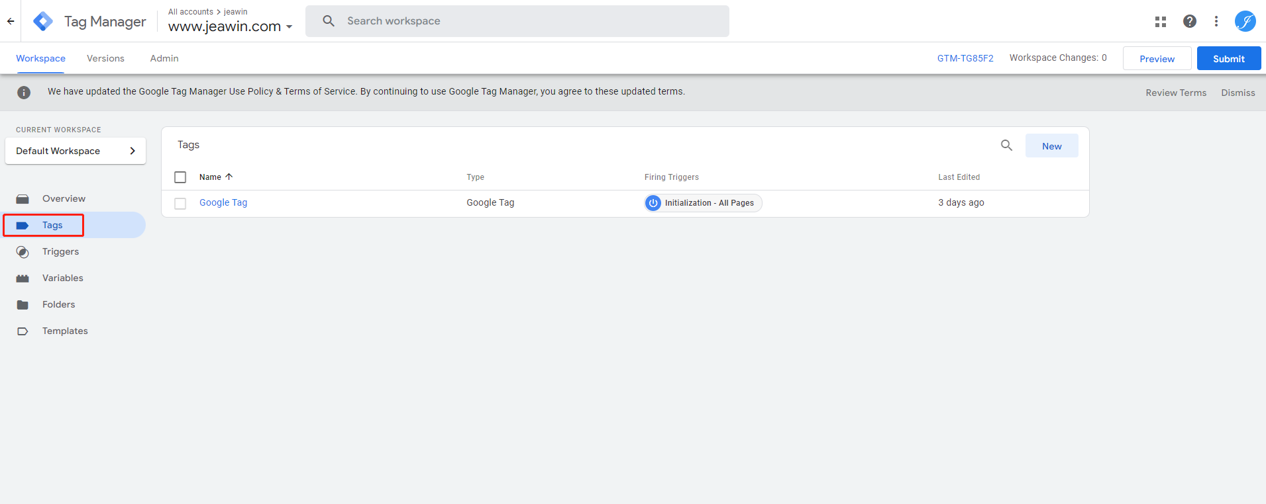Click the Overview sidebar icon
Screen dimensions: 1266x504
coord(23,199)
